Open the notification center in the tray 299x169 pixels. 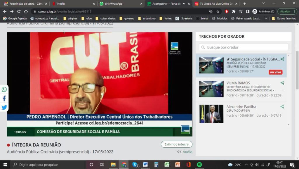click(x=292, y=165)
